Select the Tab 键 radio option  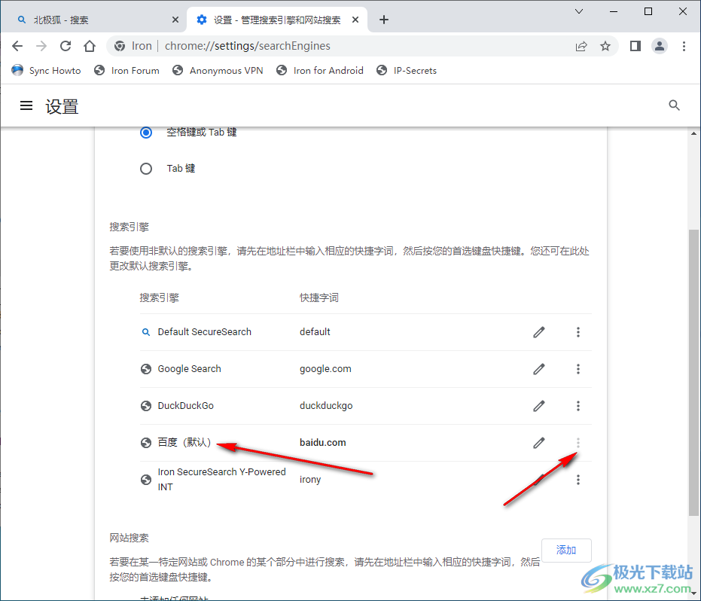point(146,169)
